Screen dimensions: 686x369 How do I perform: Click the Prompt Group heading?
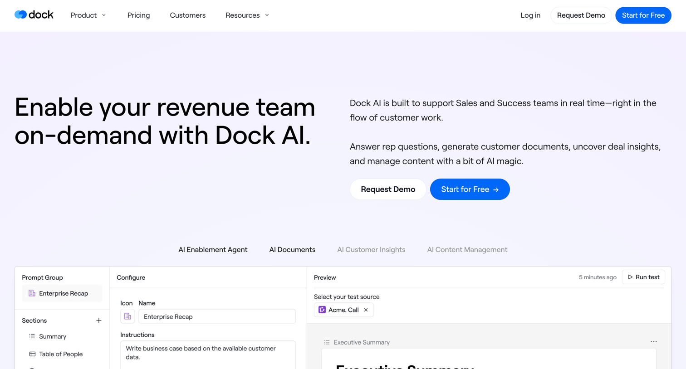43,277
